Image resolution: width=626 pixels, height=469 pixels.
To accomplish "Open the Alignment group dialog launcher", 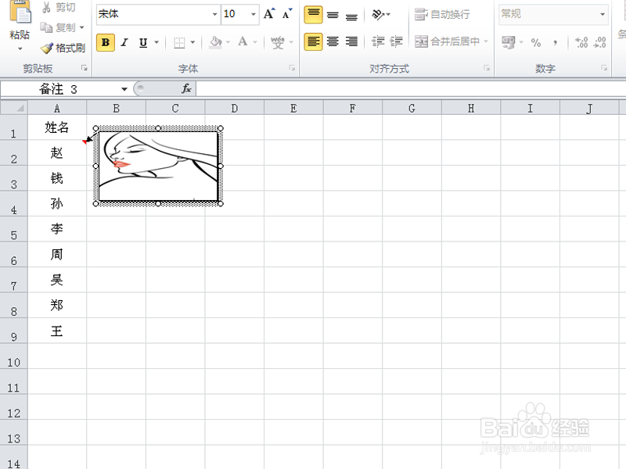I will tap(487, 68).
